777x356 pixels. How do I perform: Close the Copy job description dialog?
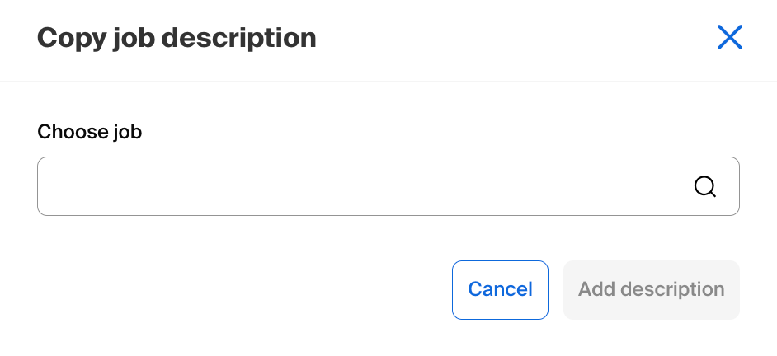click(730, 37)
